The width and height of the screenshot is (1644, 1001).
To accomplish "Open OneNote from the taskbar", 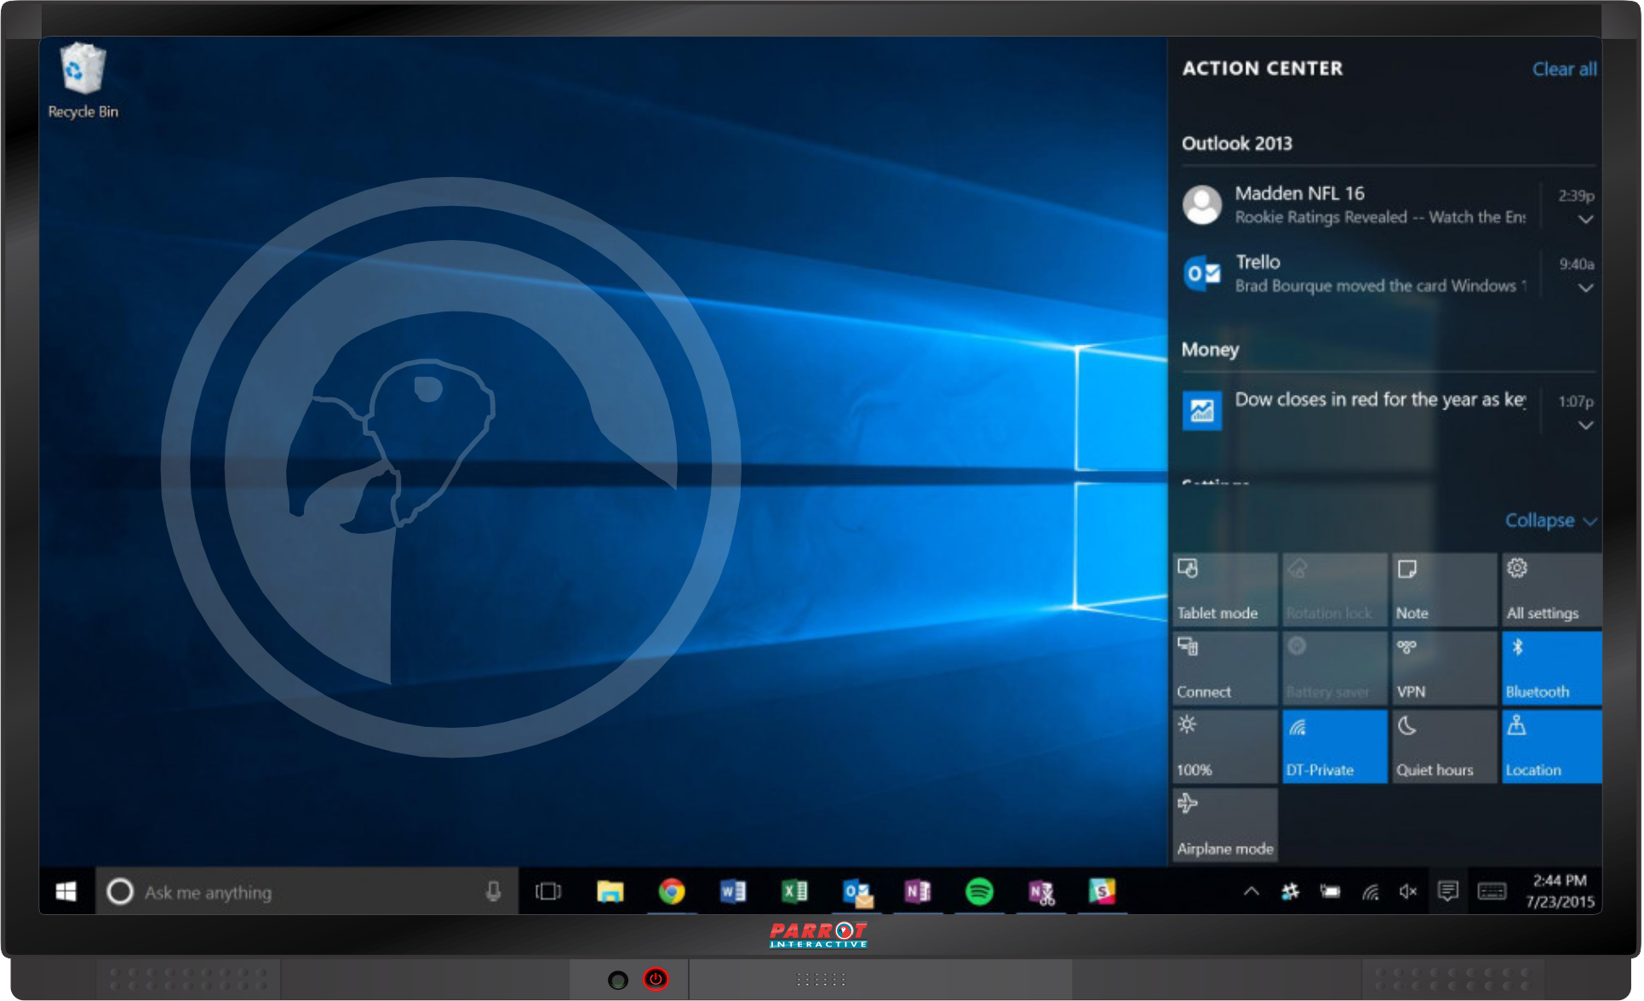I will pos(917,891).
